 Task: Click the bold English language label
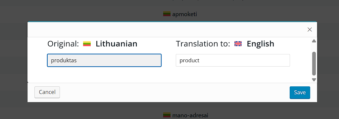[260, 44]
